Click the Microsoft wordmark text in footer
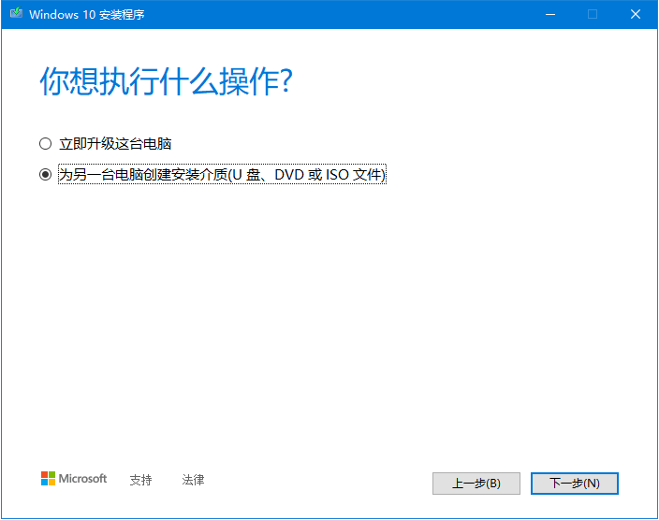Image resolution: width=659 pixels, height=520 pixels. (83, 479)
